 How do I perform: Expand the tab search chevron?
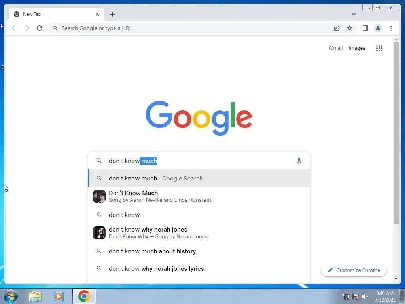pos(353,14)
